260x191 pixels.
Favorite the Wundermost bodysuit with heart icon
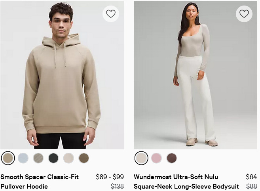pos(244,13)
